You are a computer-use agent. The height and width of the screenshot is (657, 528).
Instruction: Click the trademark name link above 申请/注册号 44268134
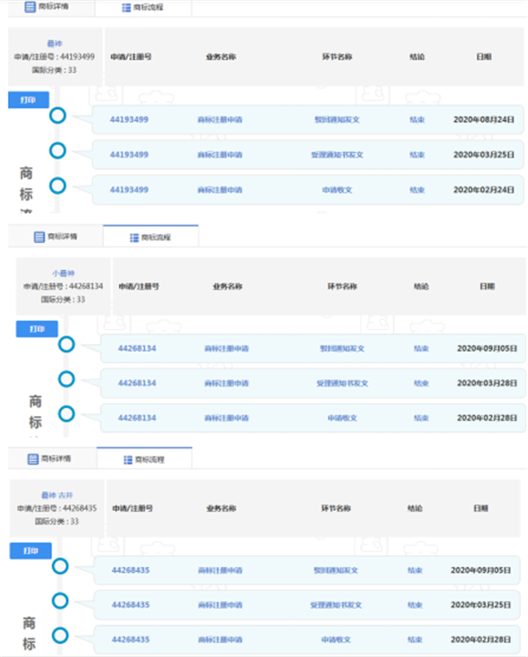(x=64, y=273)
